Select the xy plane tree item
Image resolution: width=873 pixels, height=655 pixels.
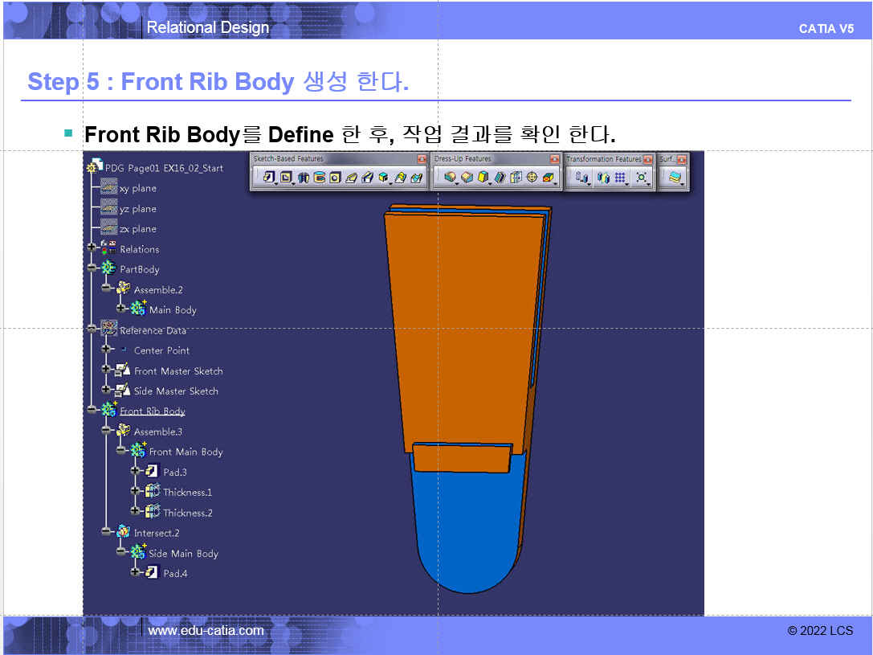[x=137, y=188]
